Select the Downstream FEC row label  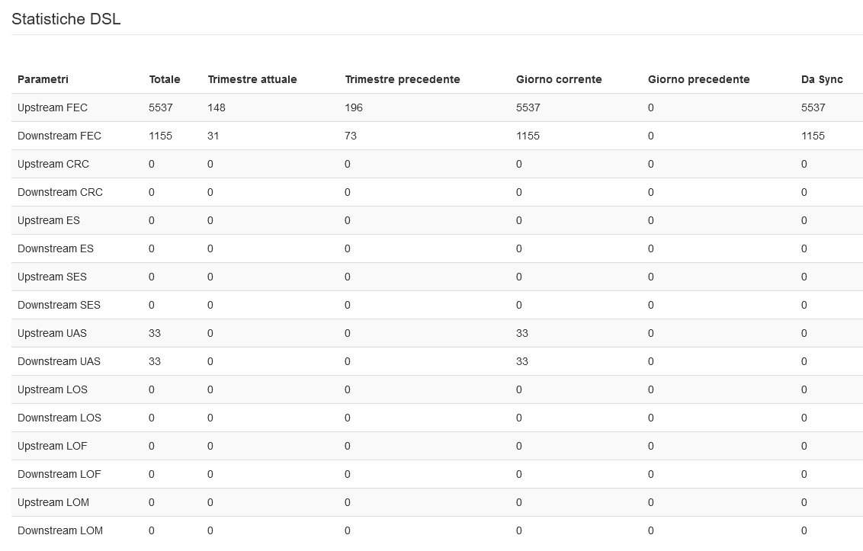coord(59,136)
